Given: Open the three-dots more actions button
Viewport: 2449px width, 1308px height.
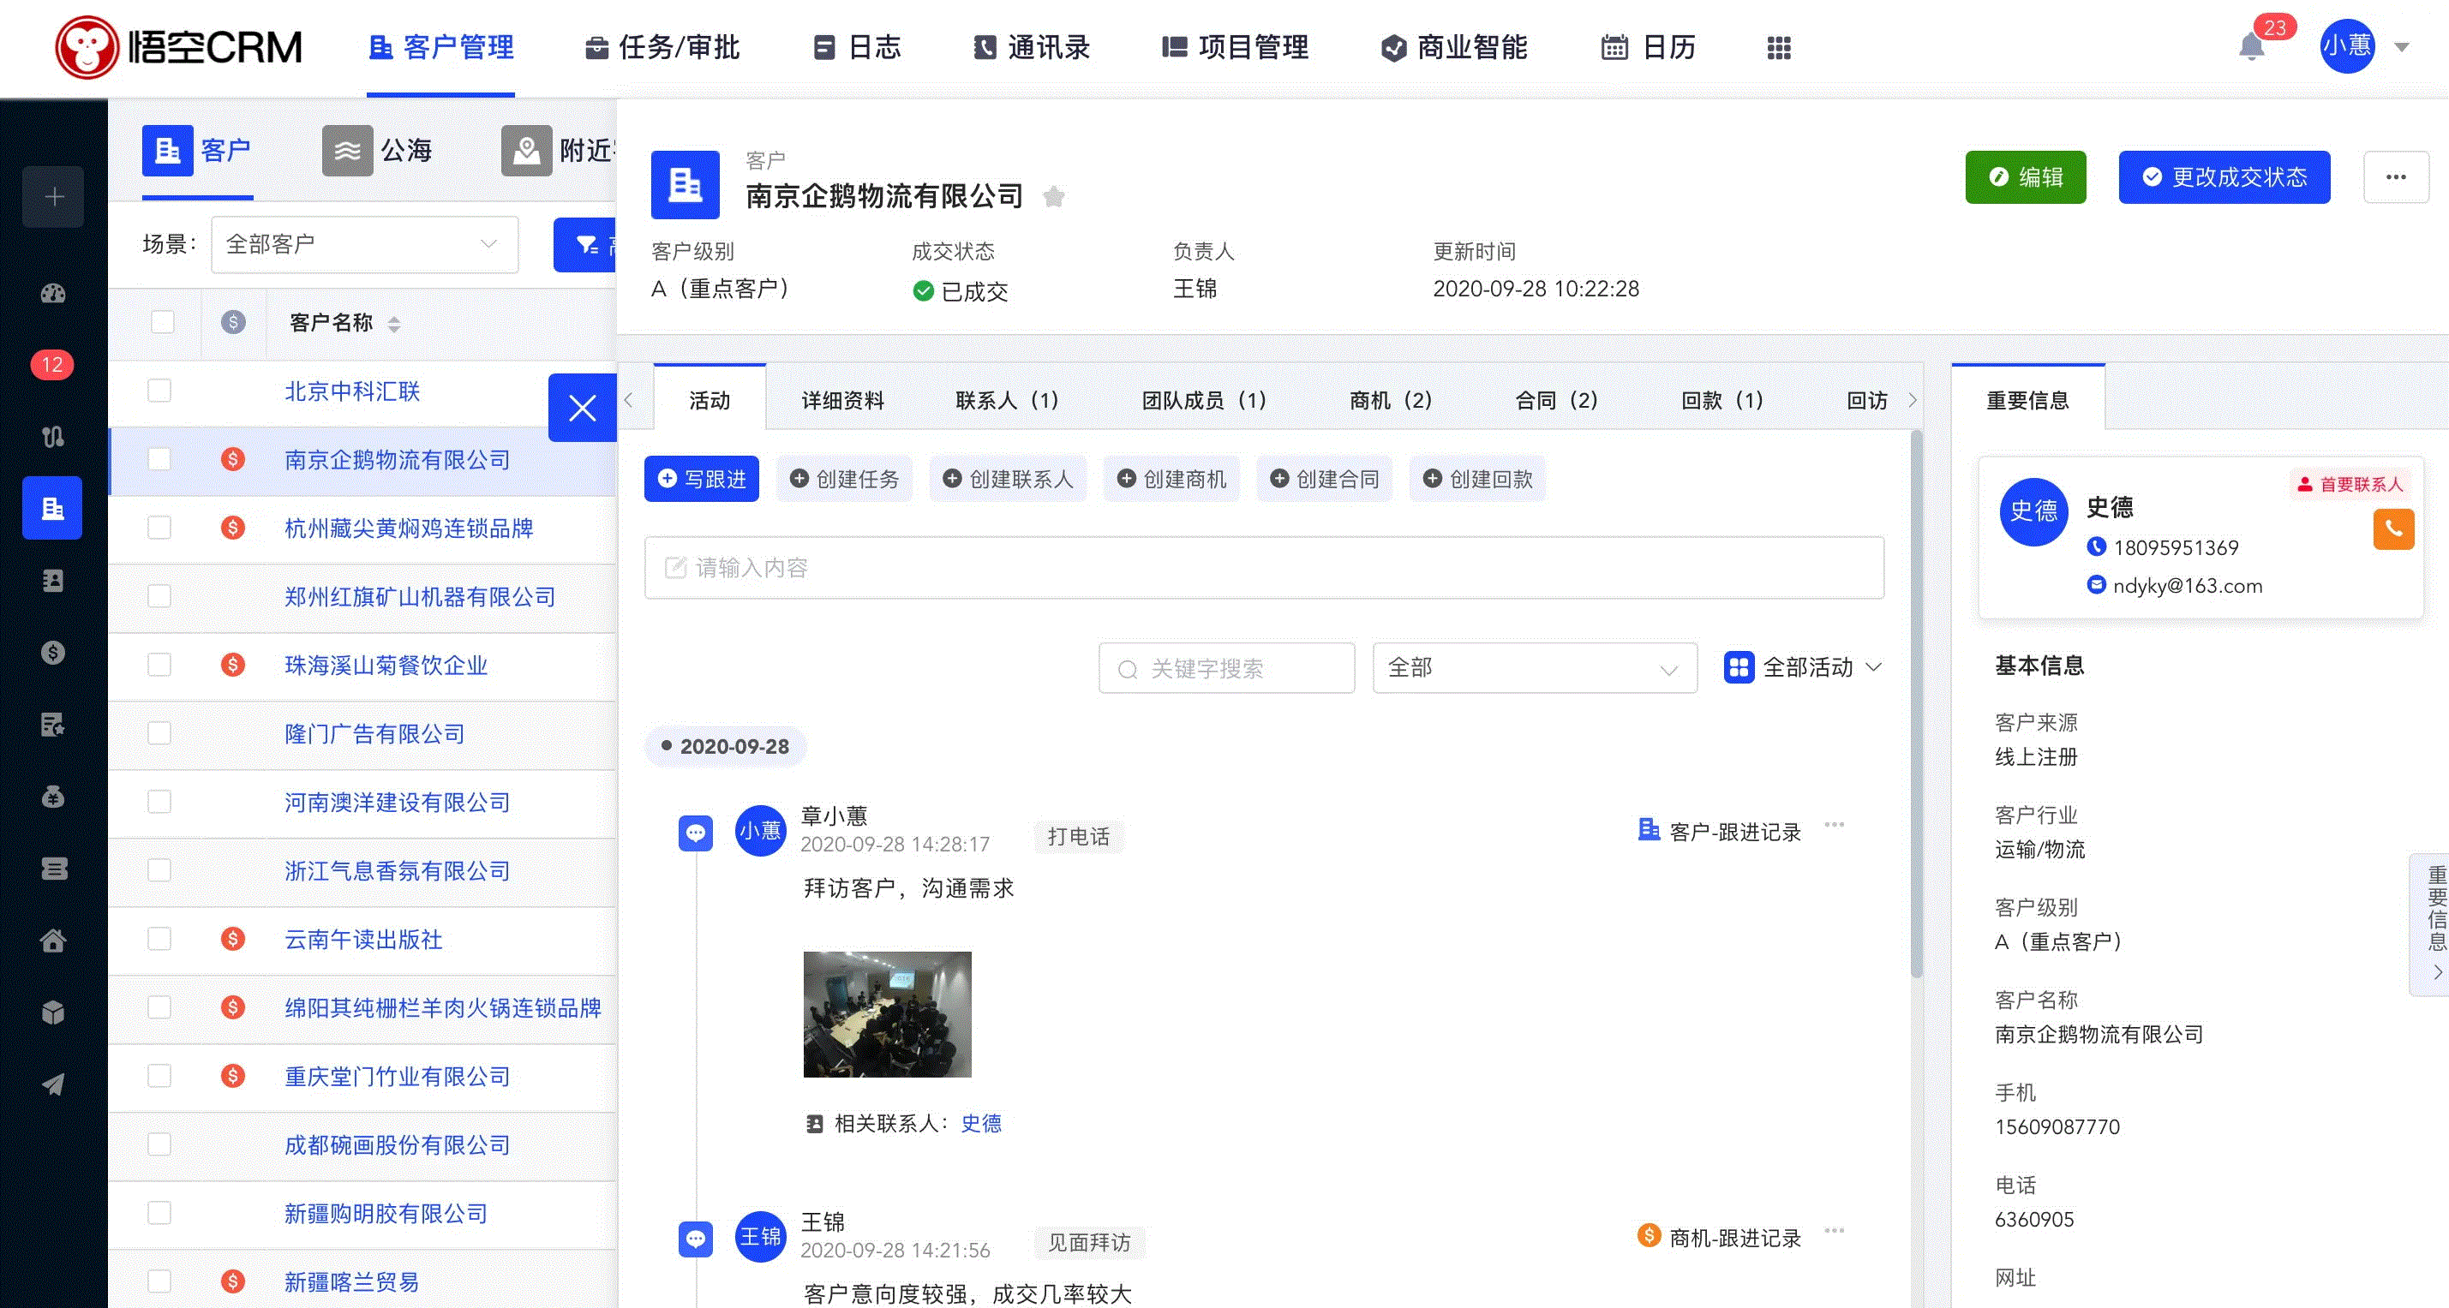Looking at the screenshot, I should tap(2395, 176).
